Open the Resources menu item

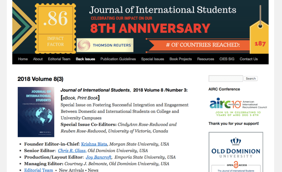[x=206, y=59]
